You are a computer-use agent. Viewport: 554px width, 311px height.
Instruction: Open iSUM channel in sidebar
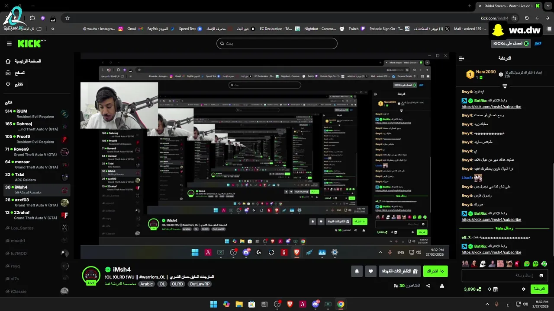click(x=37, y=114)
